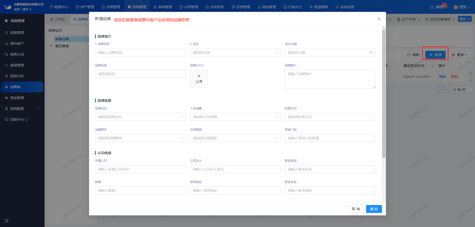Click the 招商平台 external-link icon
475x227 pixels.
click(x=27, y=120)
